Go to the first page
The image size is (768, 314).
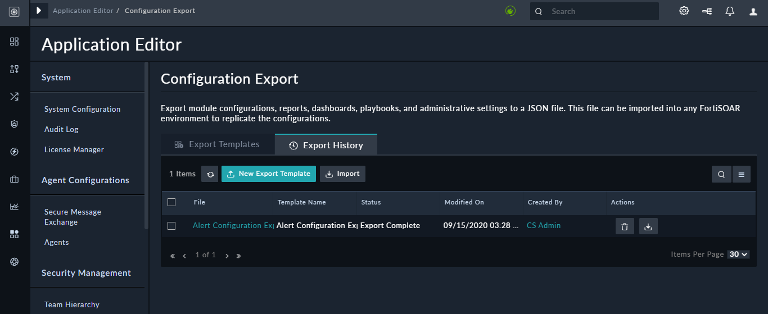pyautogui.click(x=173, y=256)
